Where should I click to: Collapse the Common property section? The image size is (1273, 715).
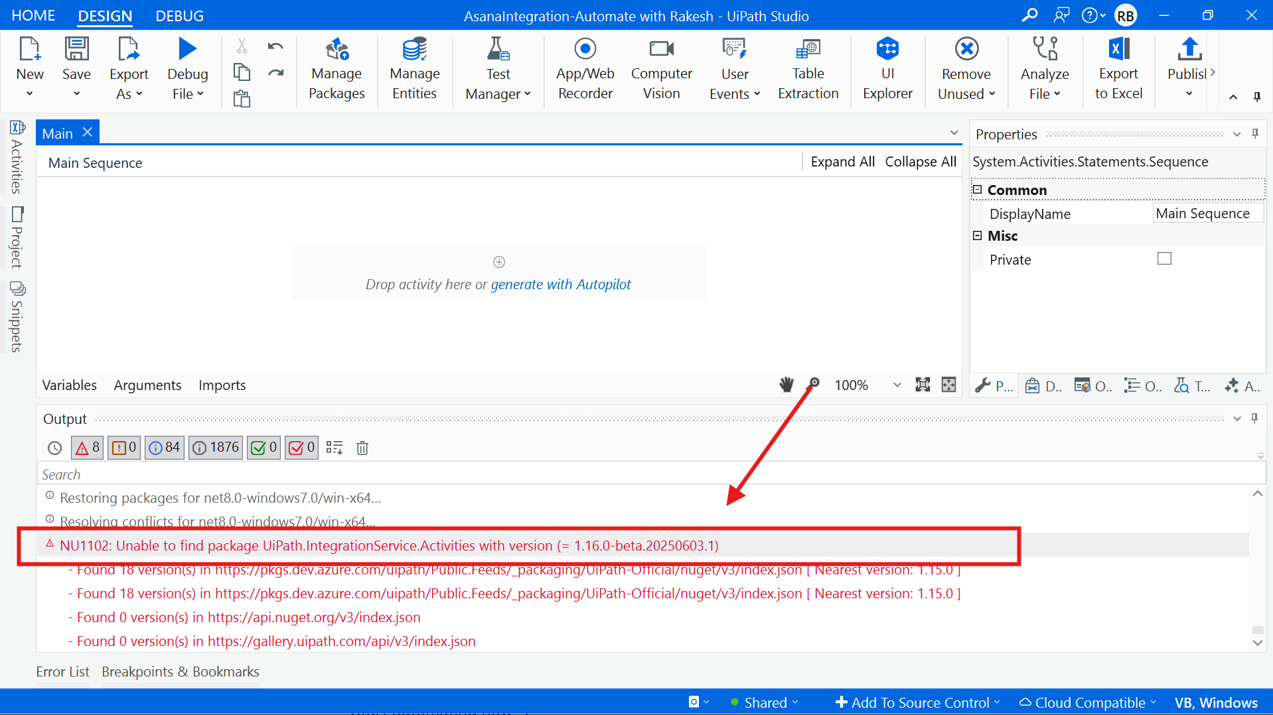tap(977, 190)
